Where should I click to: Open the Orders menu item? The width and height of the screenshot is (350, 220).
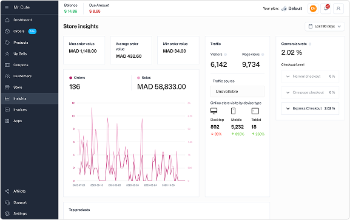click(x=29, y=31)
